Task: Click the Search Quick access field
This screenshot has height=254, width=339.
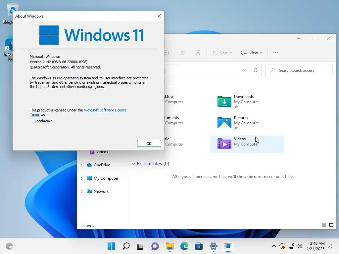Action: point(299,70)
